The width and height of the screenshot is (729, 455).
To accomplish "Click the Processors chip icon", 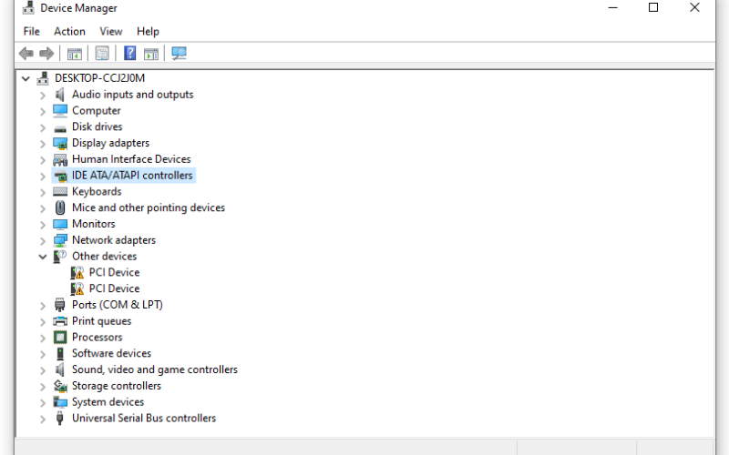I will [60, 338].
